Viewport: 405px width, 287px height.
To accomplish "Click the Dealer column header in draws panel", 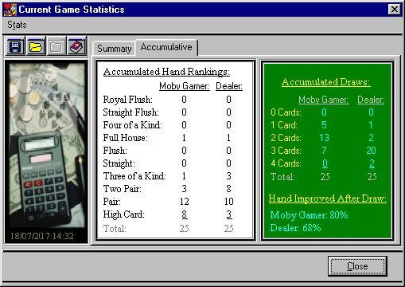I will click(371, 100).
